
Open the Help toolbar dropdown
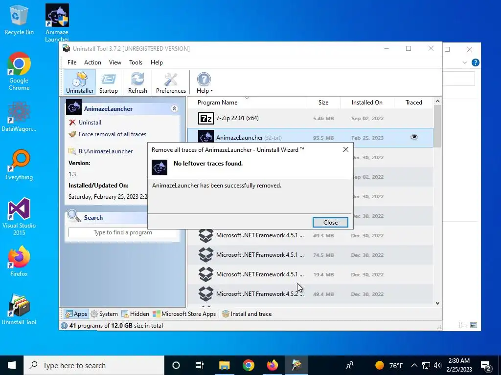coord(204,83)
